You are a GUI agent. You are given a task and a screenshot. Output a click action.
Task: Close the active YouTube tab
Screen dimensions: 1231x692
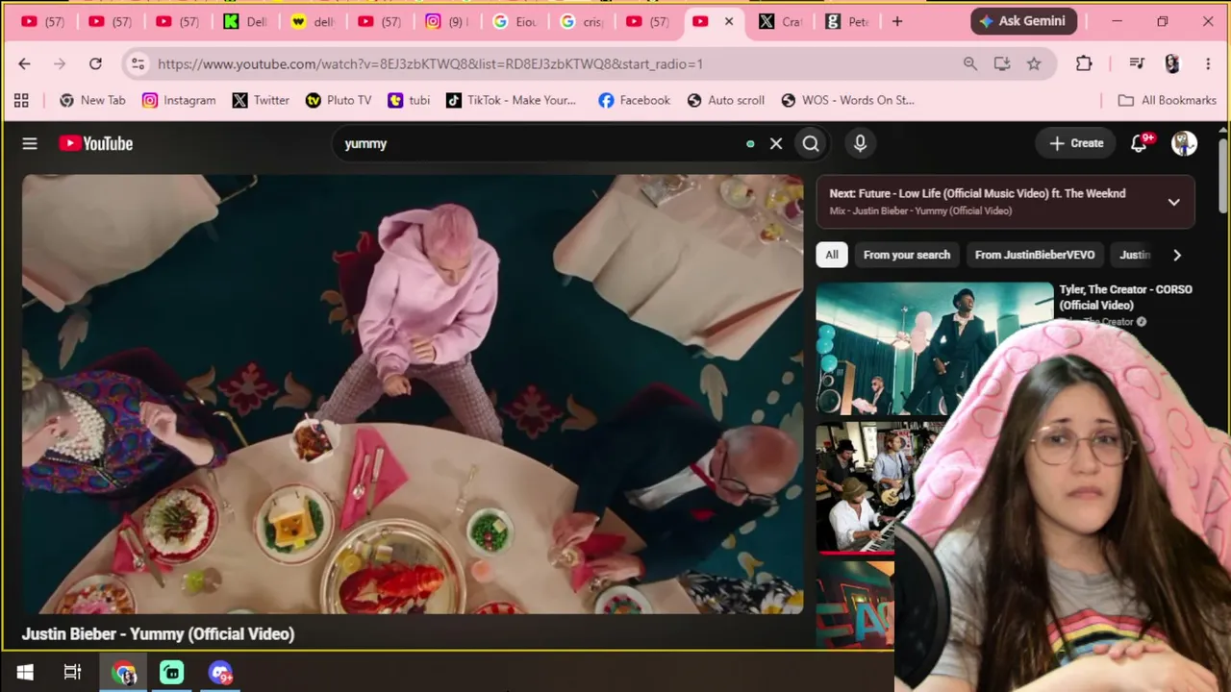[x=729, y=21]
